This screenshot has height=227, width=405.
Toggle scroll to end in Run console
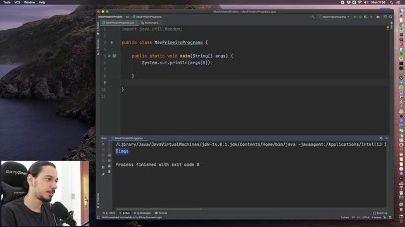coord(109,161)
